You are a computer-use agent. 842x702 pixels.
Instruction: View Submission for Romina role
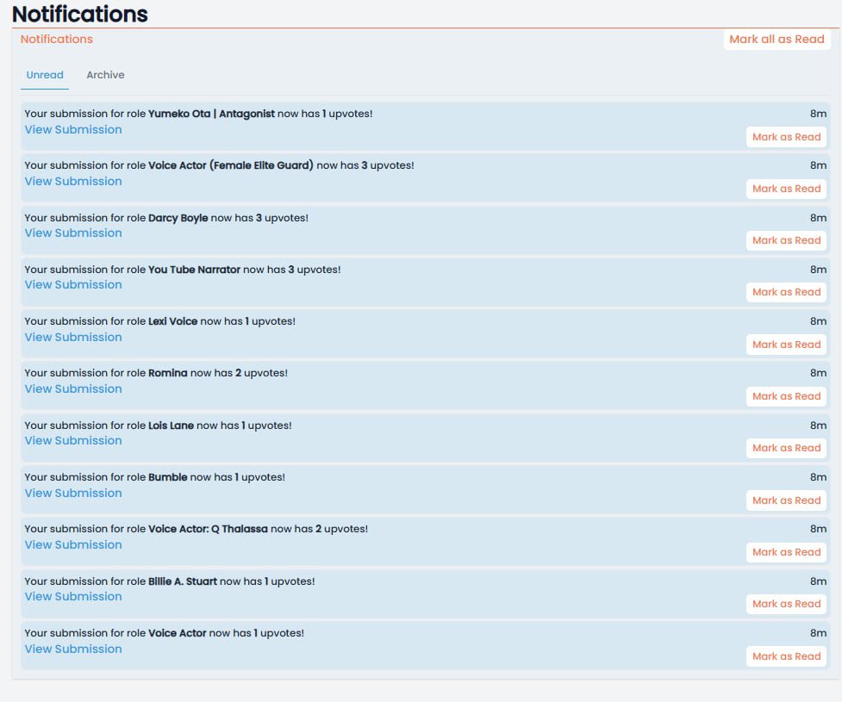(x=73, y=388)
